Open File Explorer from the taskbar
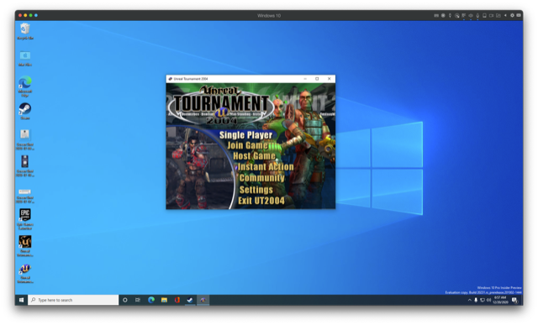The height and width of the screenshot is (325, 538). pyautogui.click(x=164, y=300)
